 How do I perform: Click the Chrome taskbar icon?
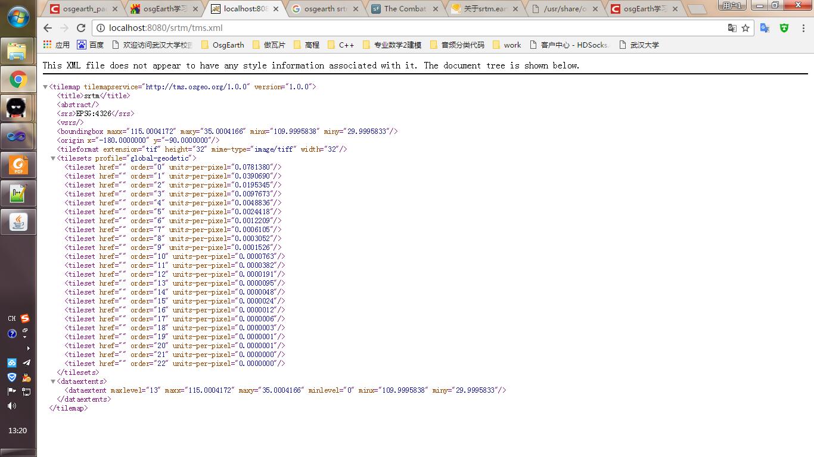click(x=18, y=79)
